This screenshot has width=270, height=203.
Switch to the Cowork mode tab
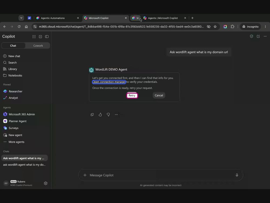point(38,45)
